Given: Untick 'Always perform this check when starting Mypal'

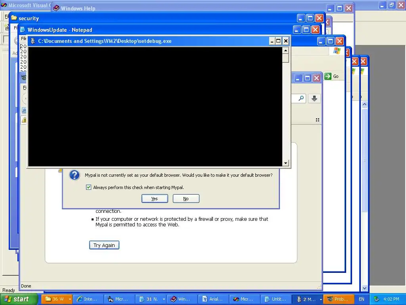Looking at the screenshot, I should coord(88,187).
